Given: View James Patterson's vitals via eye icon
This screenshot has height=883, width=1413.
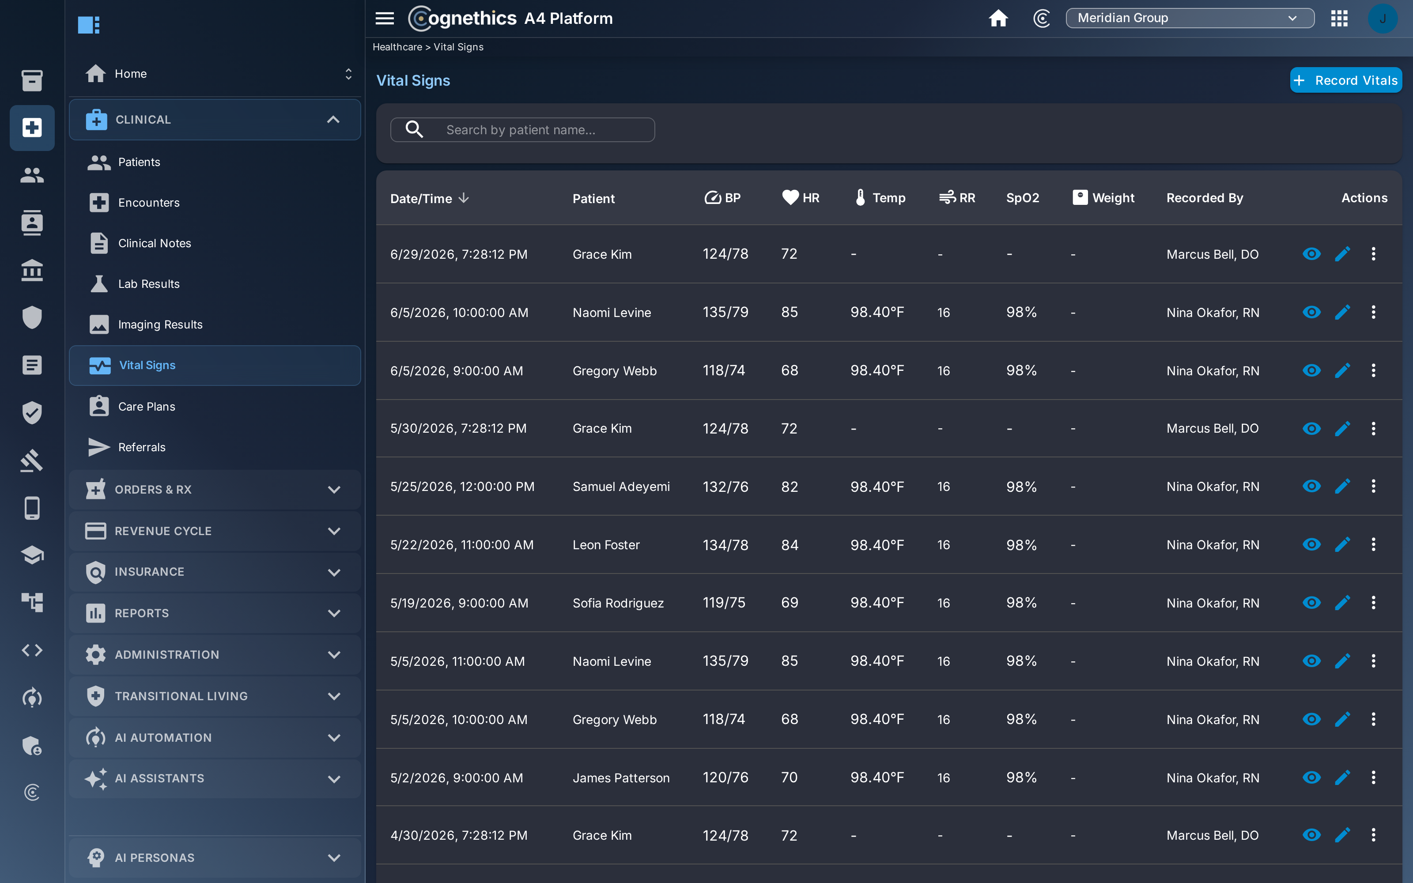Looking at the screenshot, I should point(1311,777).
